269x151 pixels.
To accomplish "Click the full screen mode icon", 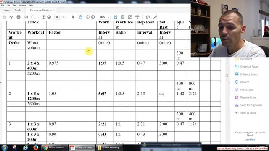I will point(130,17).
